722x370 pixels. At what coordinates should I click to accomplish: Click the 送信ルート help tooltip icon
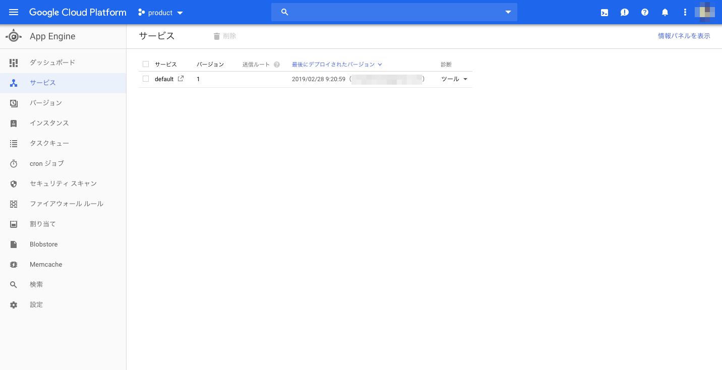click(276, 64)
